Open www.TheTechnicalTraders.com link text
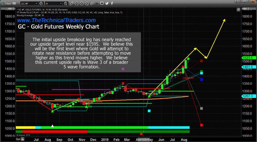257x142 pixels. pyautogui.click(x=57, y=20)
